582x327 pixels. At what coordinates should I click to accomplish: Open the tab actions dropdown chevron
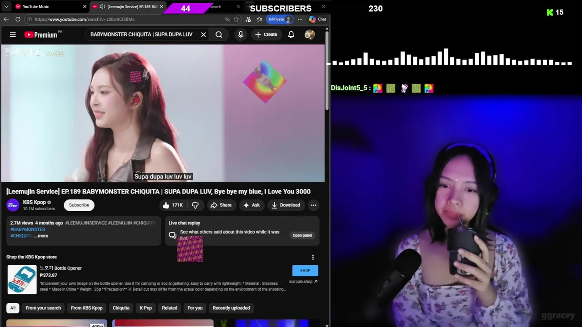(6, 6)
